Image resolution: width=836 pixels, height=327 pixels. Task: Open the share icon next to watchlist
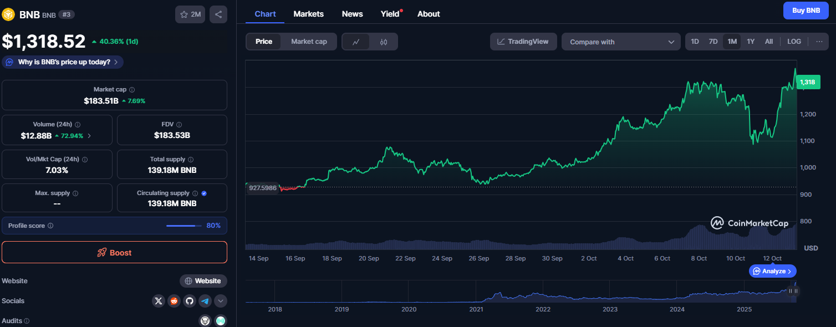point(218,14)
